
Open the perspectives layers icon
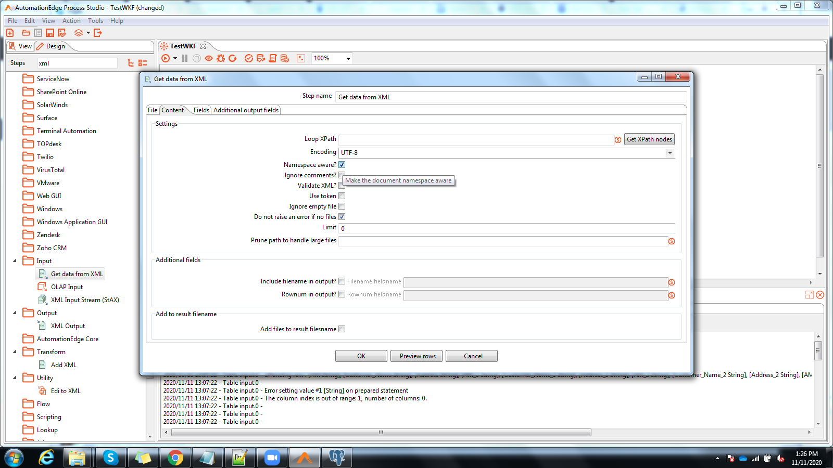pos(79,33)
